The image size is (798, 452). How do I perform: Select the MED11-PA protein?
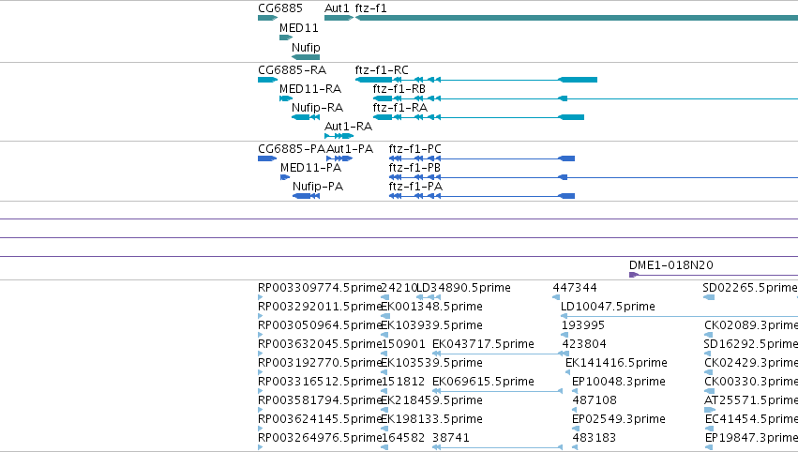pos(285,177)
